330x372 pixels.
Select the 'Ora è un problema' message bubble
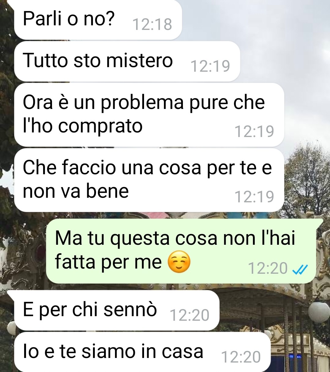coord(149,115)
